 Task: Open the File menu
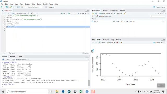click(2, 4)
